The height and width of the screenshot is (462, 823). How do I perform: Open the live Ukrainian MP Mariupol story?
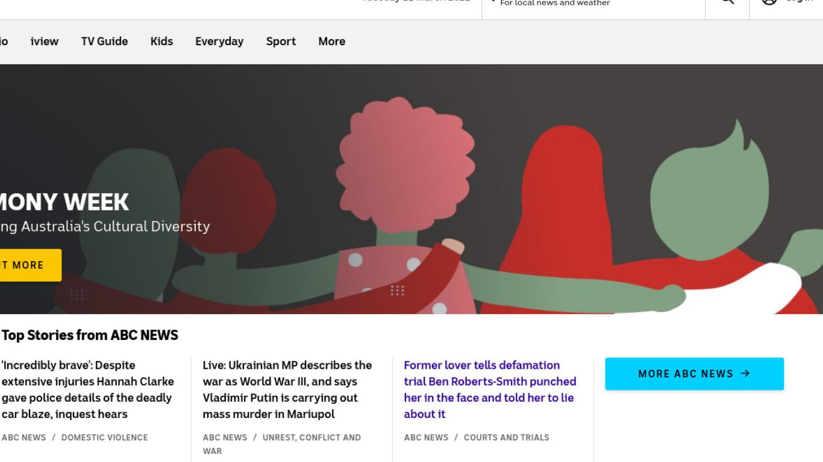pos(287,390)
